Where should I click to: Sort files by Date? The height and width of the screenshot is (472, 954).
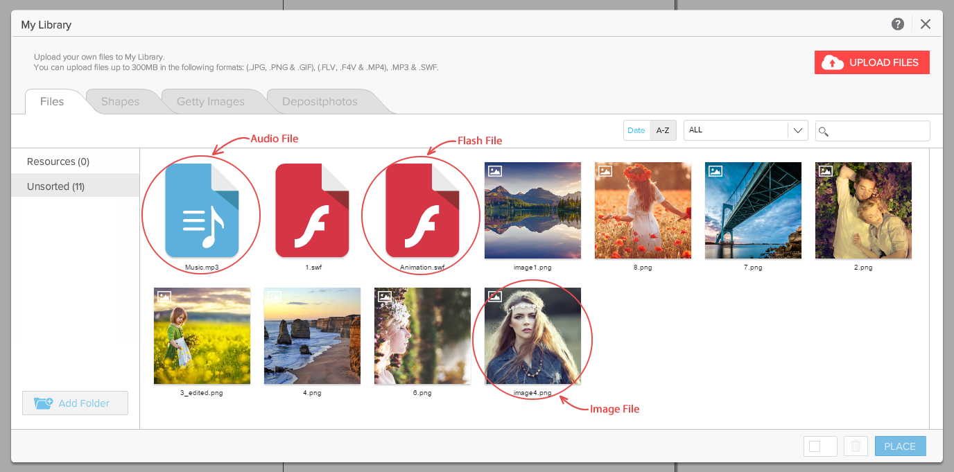[x=636, y=130]
